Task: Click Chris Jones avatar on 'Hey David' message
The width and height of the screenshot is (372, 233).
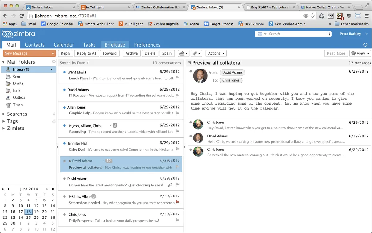Action: (x=198, y=125)
